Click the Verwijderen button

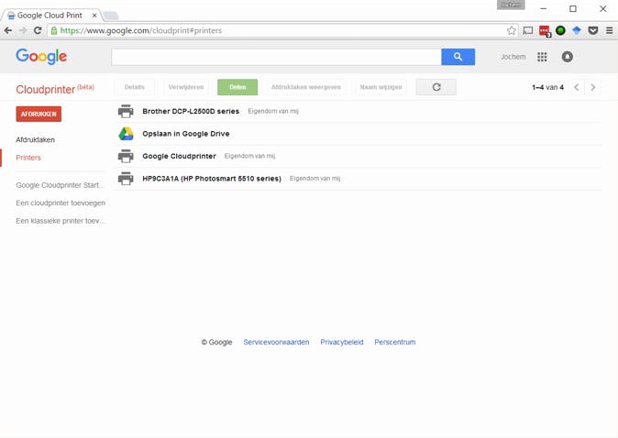tap(186, 87)
